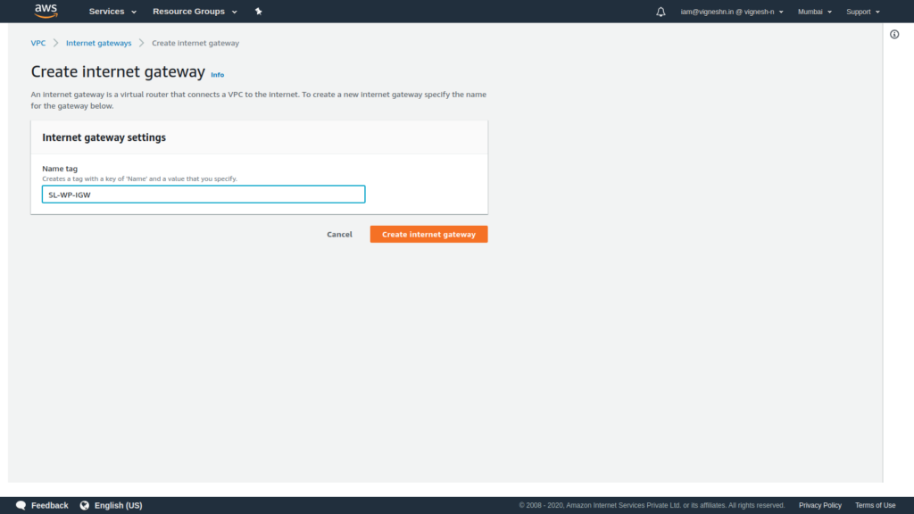Go back to Internet gateways breadcrumb
Screen dimensions: 914x514
tap(98, 43)
